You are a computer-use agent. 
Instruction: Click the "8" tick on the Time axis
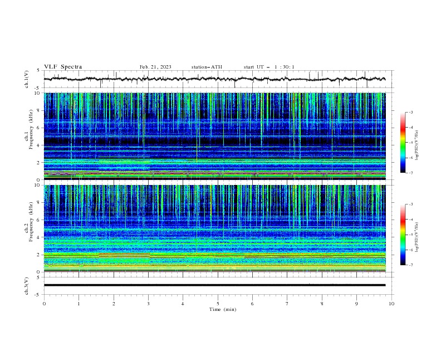click(x=322, y=304)
